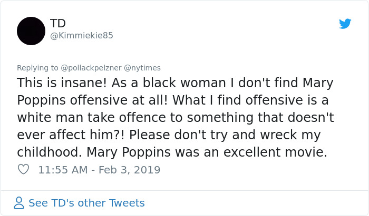Click the person icon beside other Tweets link

pos(20,203)
